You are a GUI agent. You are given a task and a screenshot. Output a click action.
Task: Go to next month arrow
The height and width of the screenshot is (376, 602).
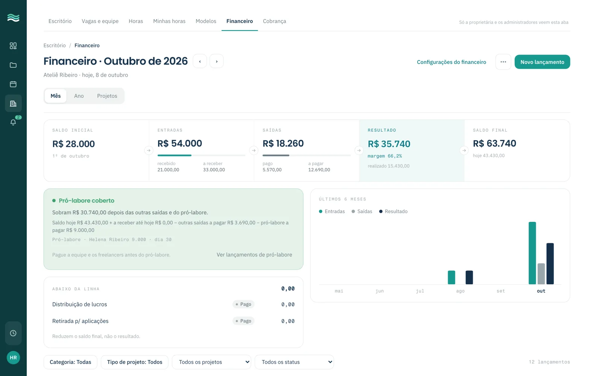coord(216,61)
